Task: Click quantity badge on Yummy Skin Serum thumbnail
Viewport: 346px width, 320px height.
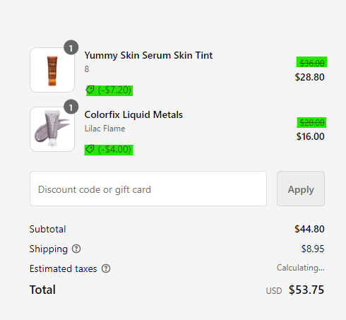Action: [x=71, y=47]
